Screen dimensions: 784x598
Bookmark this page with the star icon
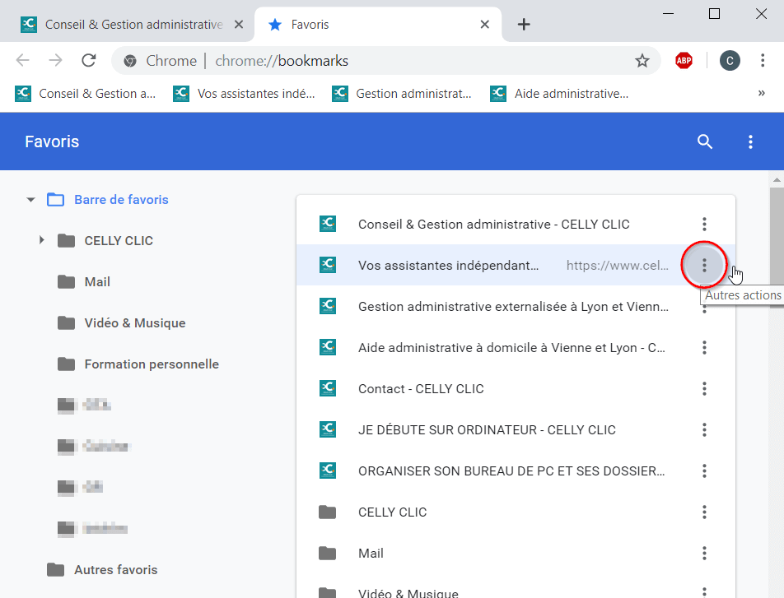[x=642, y=61]
